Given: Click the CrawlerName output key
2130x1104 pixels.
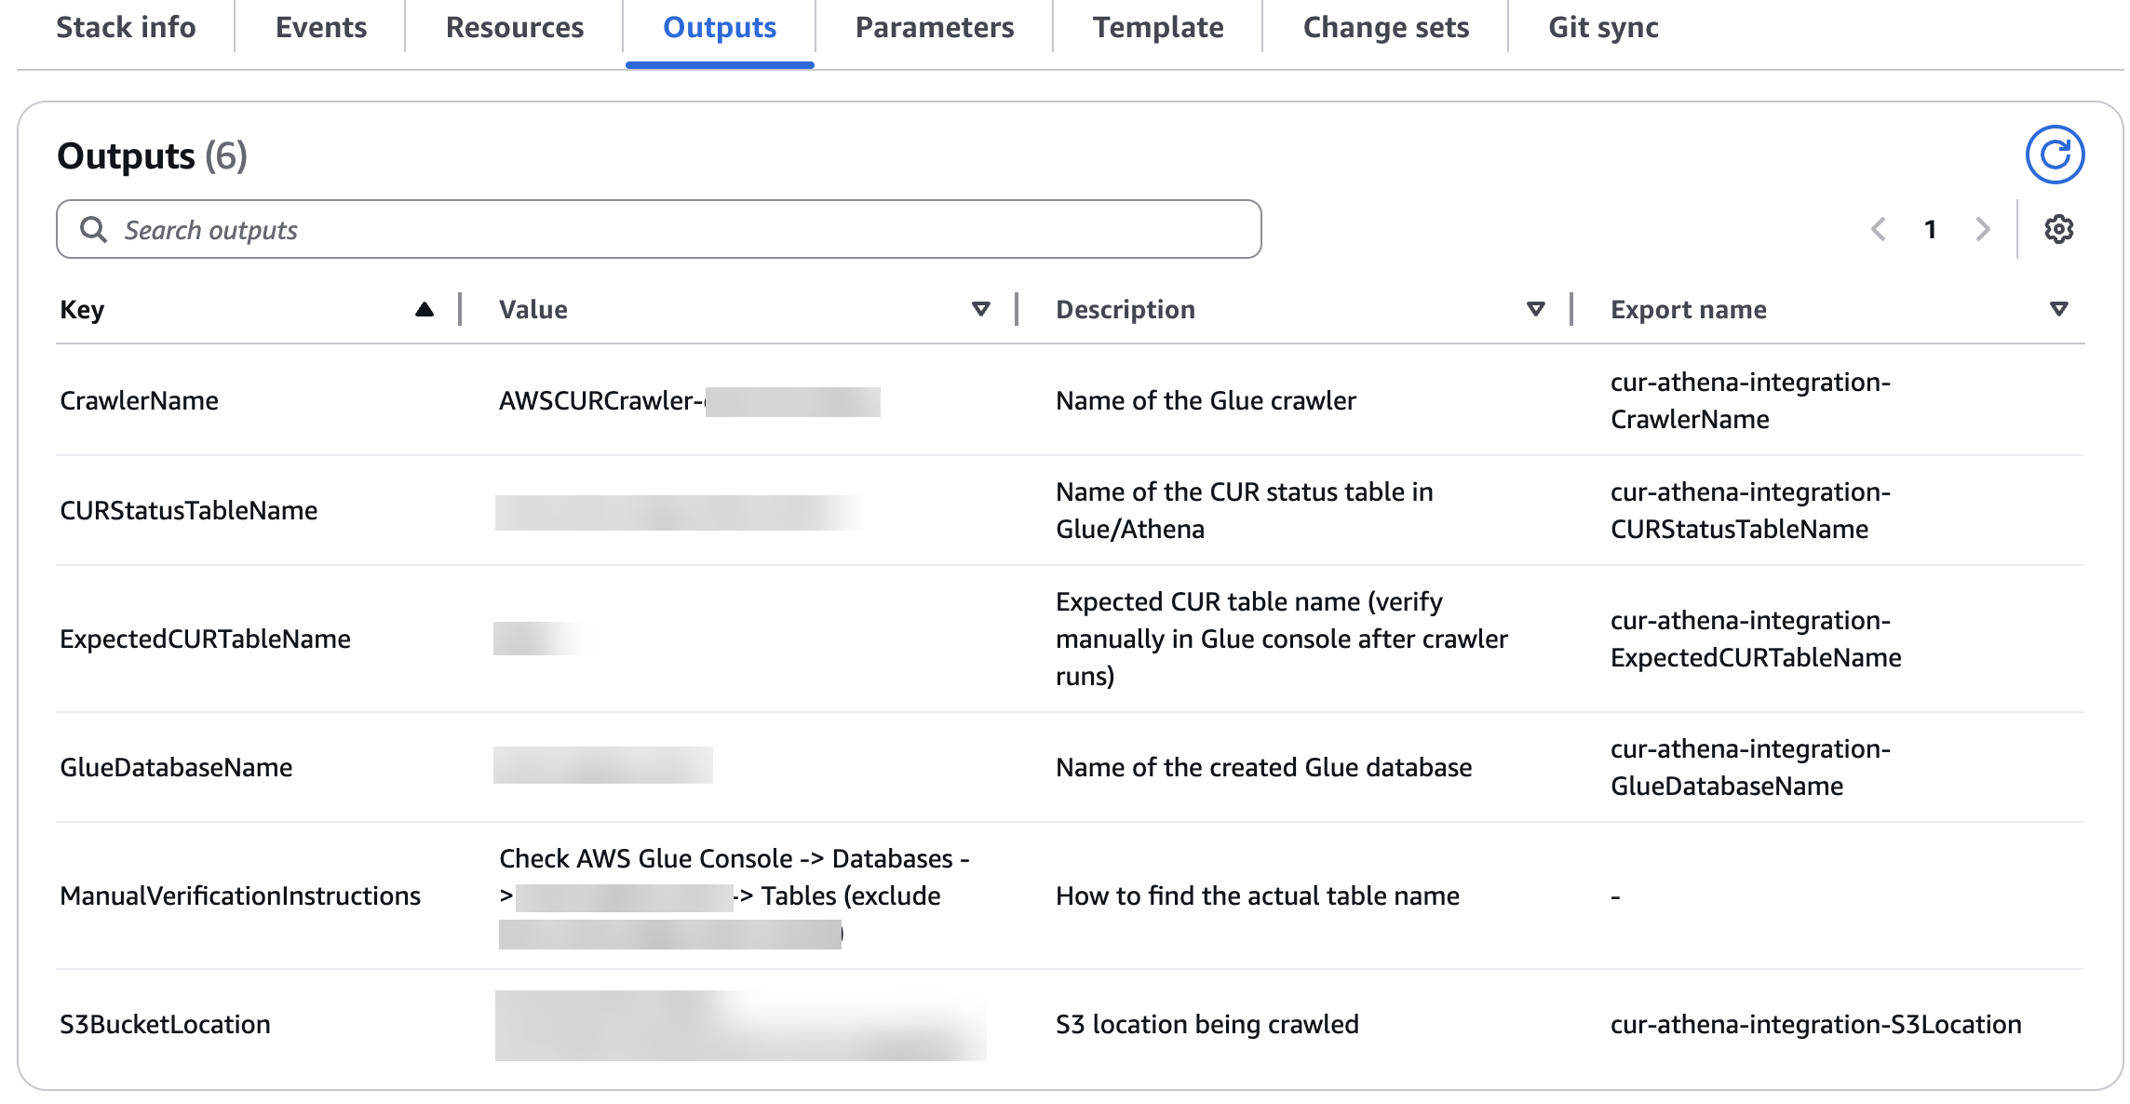Looking at the screenshot, I should pos(140,400).
